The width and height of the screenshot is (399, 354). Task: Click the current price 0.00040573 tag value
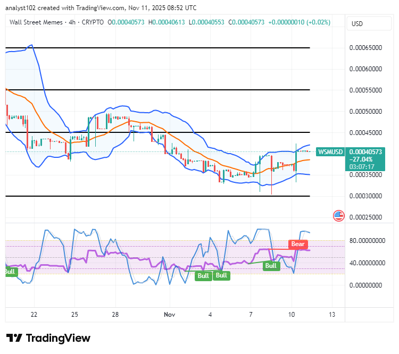coord(365,152)
